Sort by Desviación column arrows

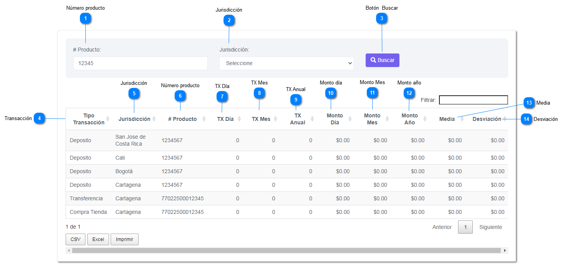click(505, 119)
